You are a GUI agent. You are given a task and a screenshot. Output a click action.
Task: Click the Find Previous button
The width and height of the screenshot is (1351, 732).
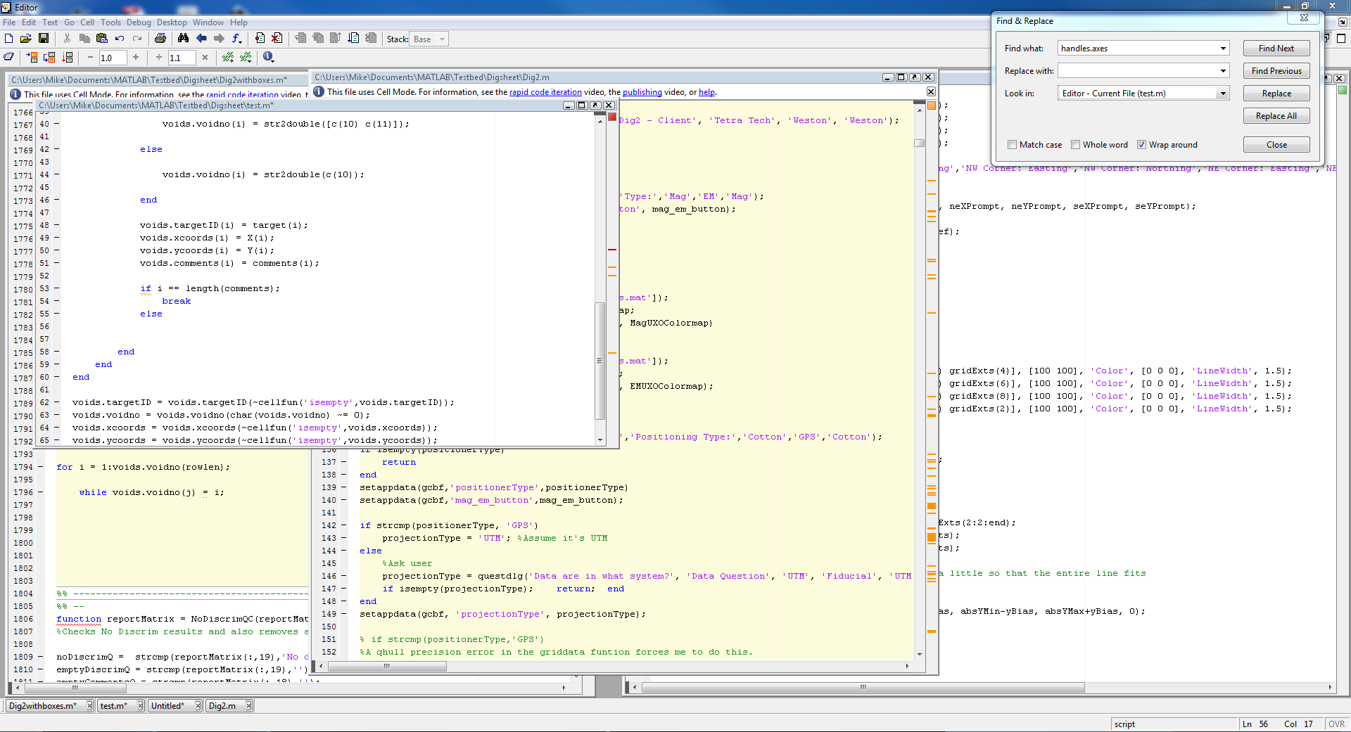pyautogui.click(x=1276, y=71)
